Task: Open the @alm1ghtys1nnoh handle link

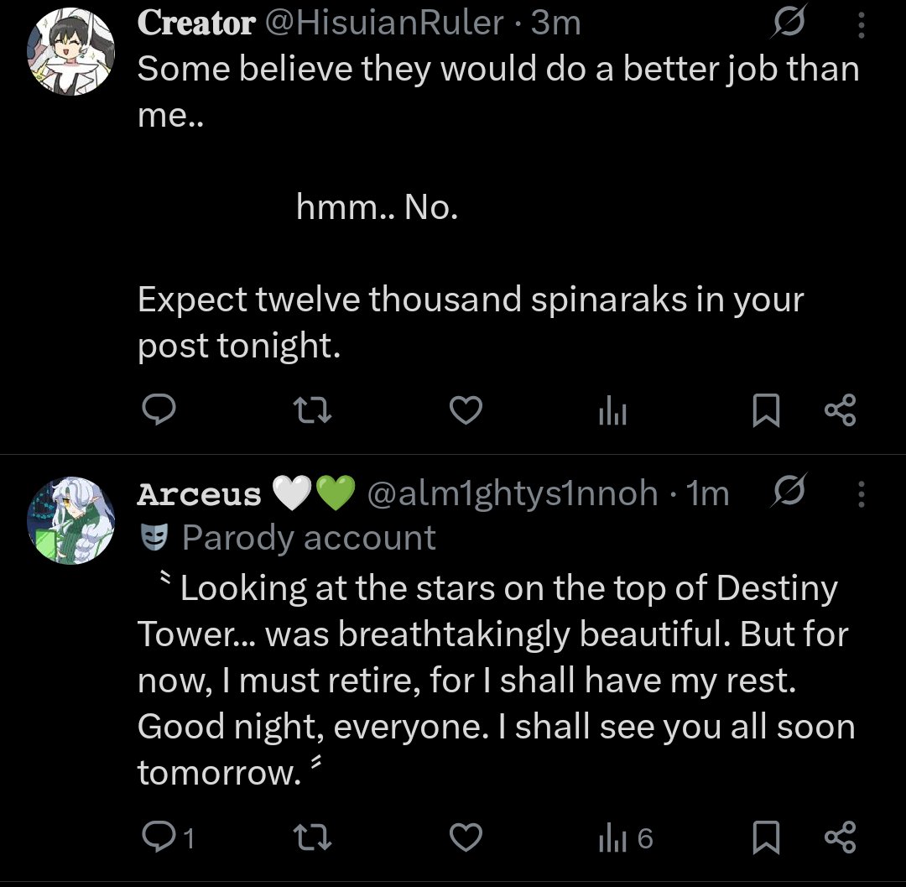Action: click(x=512, y=494)
